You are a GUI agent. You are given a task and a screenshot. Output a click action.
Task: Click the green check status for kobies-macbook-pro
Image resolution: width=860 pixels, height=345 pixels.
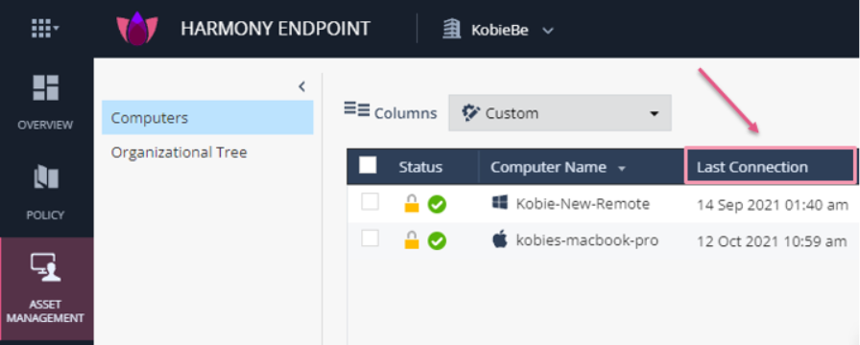(x=437, y=241)
